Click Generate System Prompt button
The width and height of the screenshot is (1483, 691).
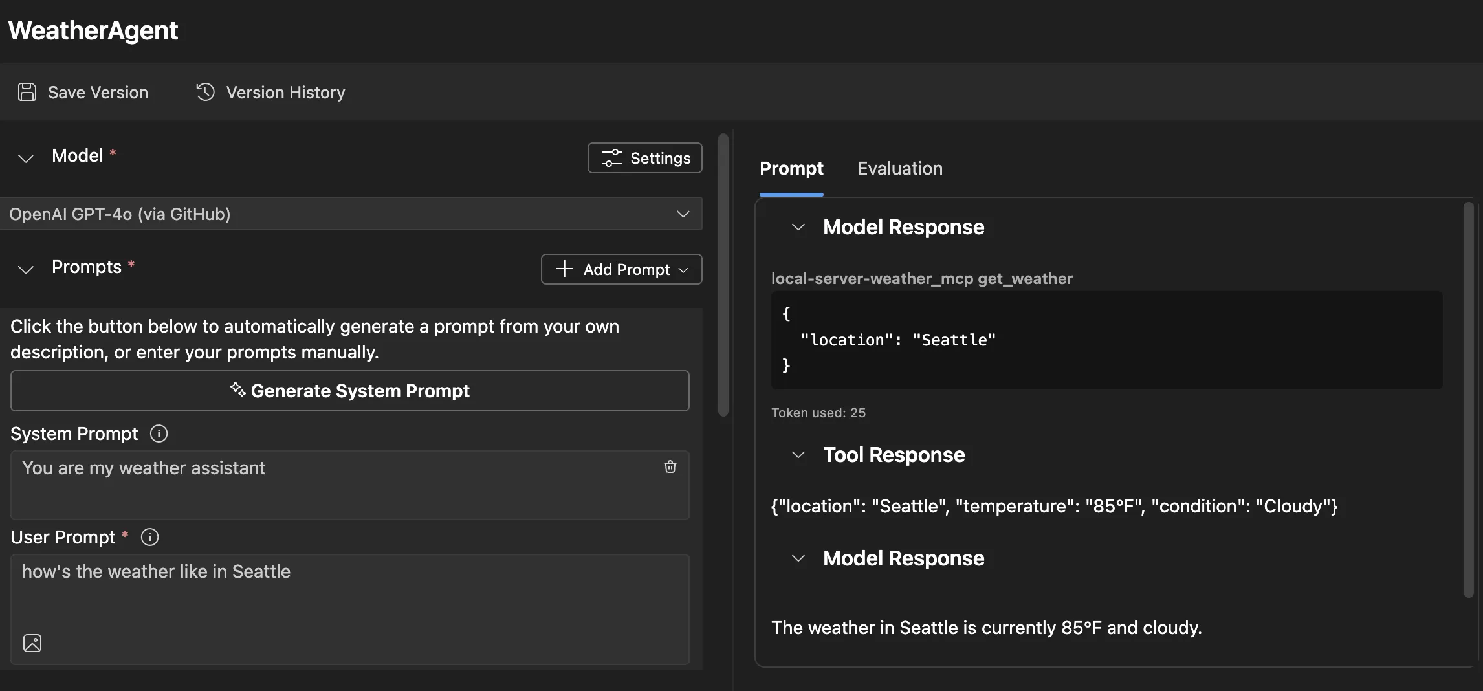click(350, 391)
